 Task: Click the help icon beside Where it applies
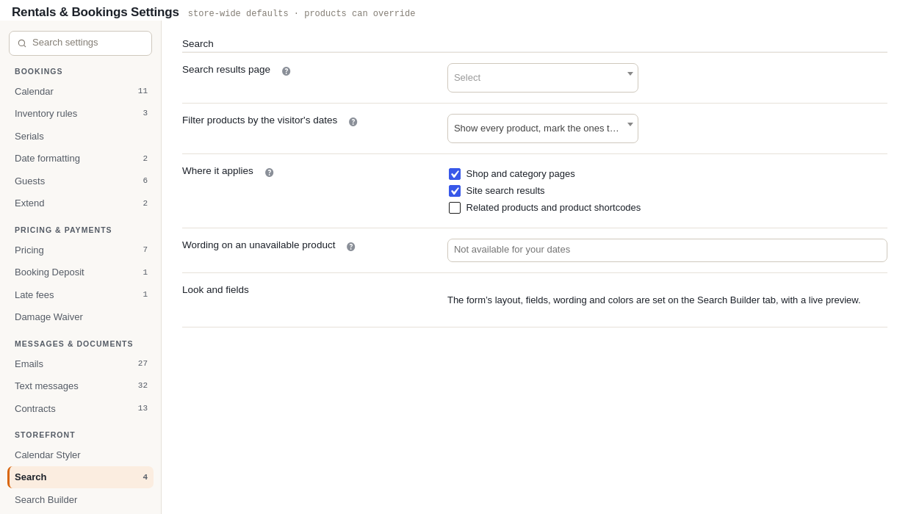click(270, 173)
